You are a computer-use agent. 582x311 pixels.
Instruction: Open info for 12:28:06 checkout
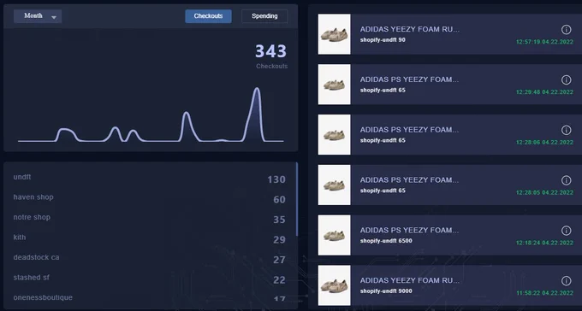pyautogui.click(x=566, y=130)
